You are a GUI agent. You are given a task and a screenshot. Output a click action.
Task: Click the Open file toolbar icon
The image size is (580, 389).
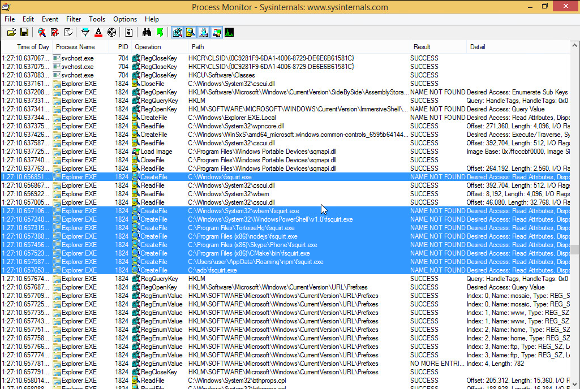coord(11,33)
